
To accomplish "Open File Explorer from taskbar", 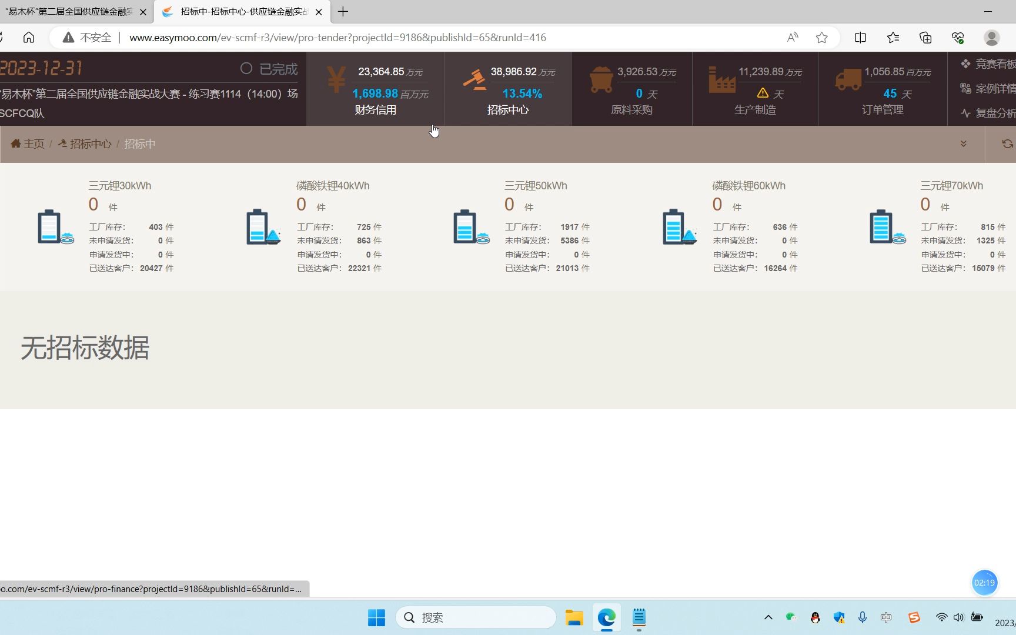I will pyautogui.click(x=574, y=617).
